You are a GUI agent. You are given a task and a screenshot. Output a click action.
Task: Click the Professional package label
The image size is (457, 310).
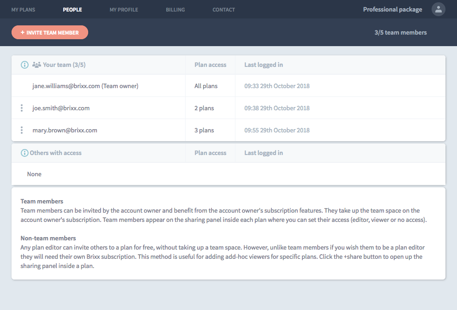click(392, 9)
